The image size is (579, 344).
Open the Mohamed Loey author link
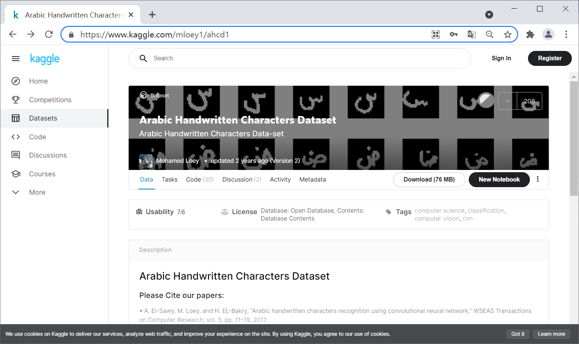click(x=177, y=161)
